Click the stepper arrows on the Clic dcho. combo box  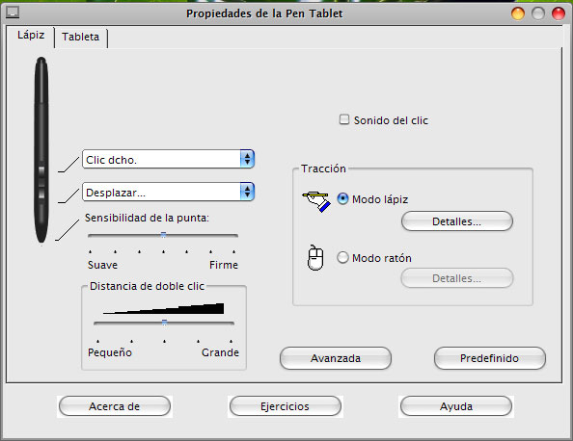247,159
